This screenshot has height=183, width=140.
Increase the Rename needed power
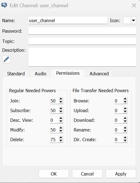coord(125,128)
